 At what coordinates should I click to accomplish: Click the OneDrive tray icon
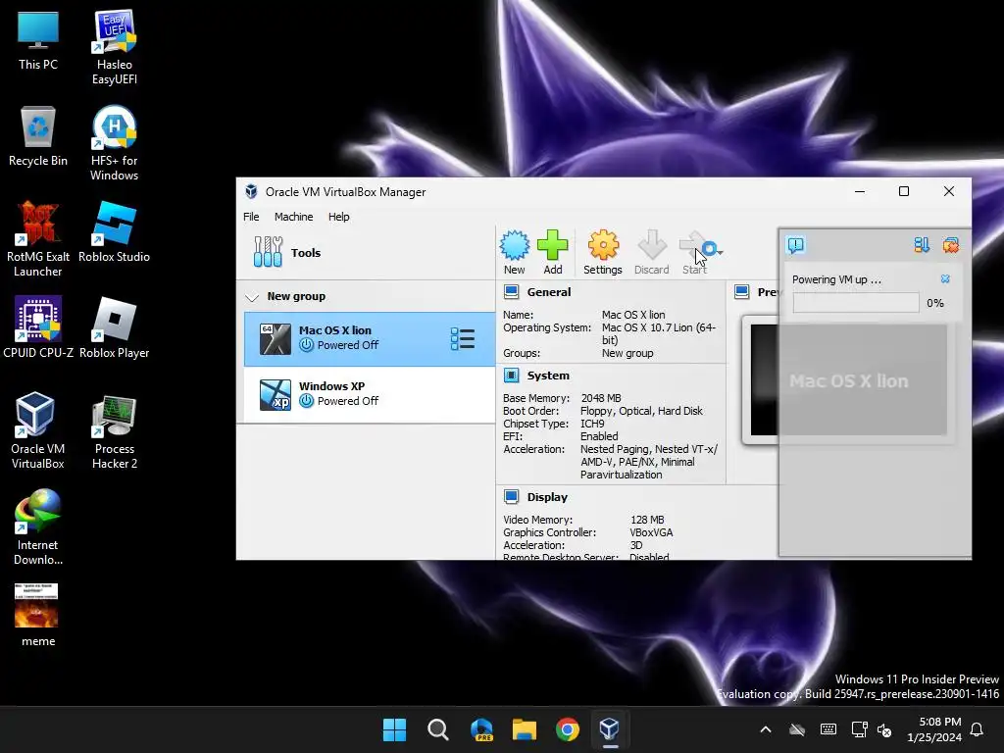(796, 729)
